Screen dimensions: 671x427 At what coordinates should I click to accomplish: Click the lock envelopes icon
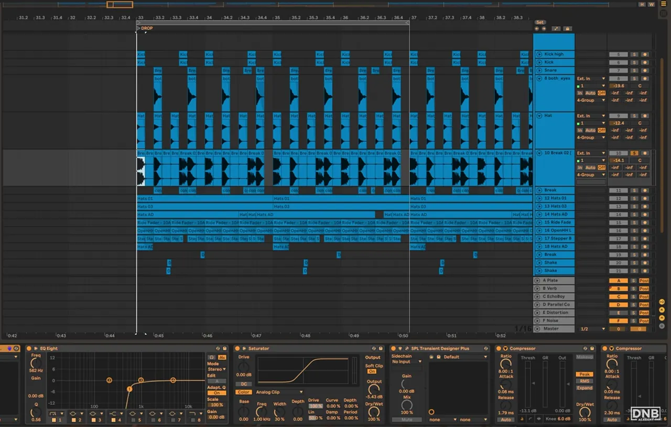point(567,28)
